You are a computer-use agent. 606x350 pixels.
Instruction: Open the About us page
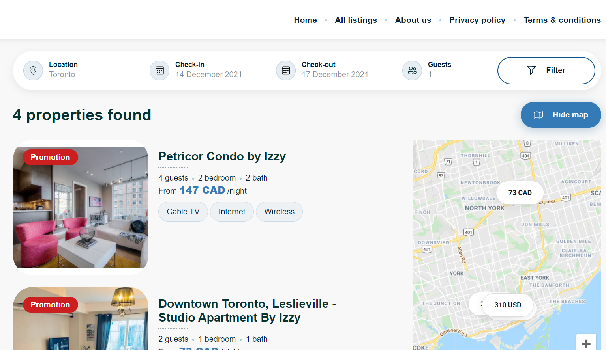pos(413,20)
